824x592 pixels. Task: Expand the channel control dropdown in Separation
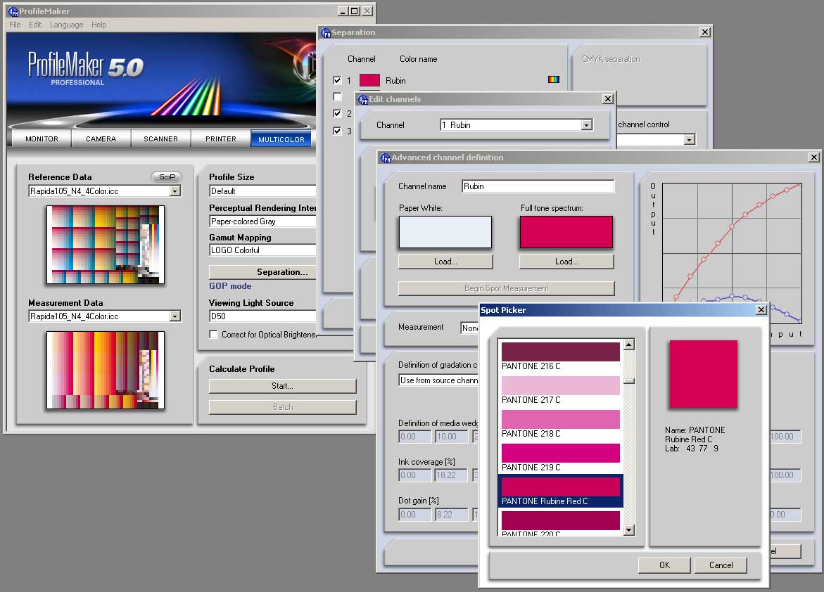[689, 140]
